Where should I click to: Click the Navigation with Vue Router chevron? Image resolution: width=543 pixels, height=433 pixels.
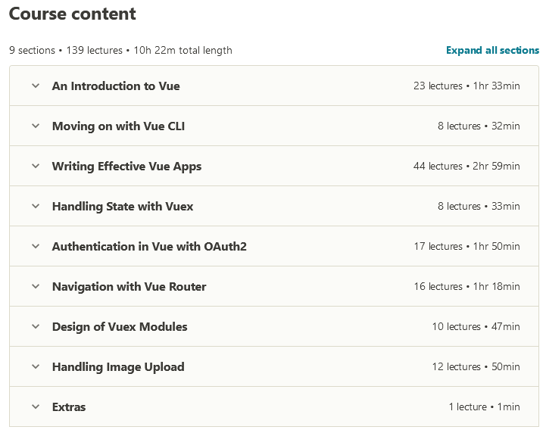pos(35,287)
